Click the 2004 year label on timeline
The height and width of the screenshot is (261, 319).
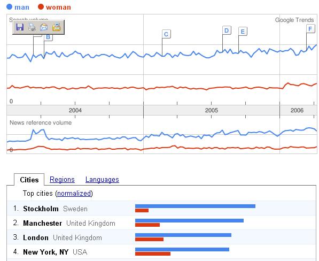[x=75, y=110]
